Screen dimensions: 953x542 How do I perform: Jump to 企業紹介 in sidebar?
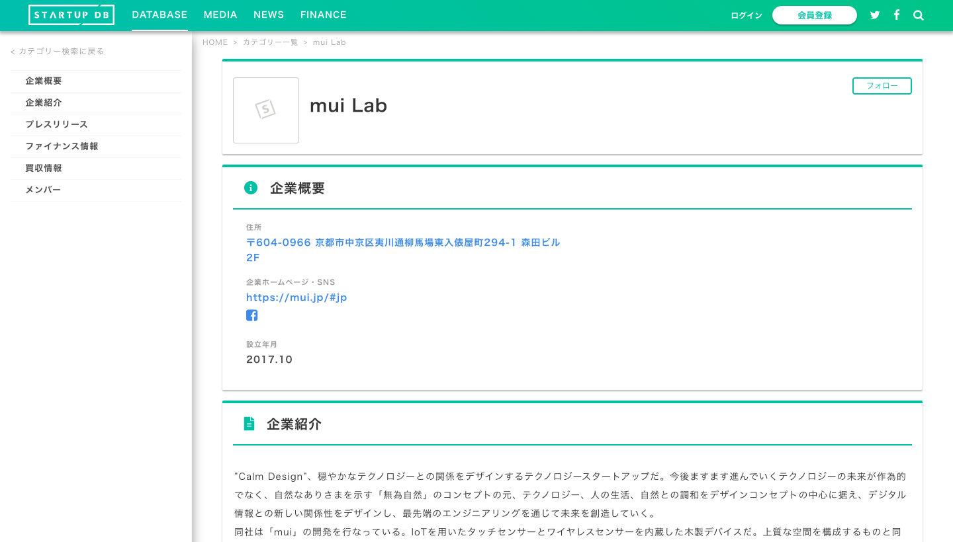(x=96, y=102)
